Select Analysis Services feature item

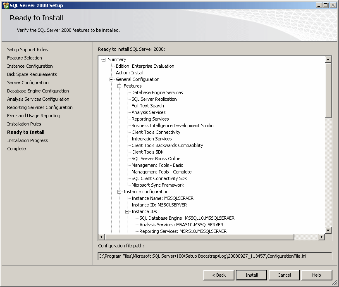[x=148, y=112]
